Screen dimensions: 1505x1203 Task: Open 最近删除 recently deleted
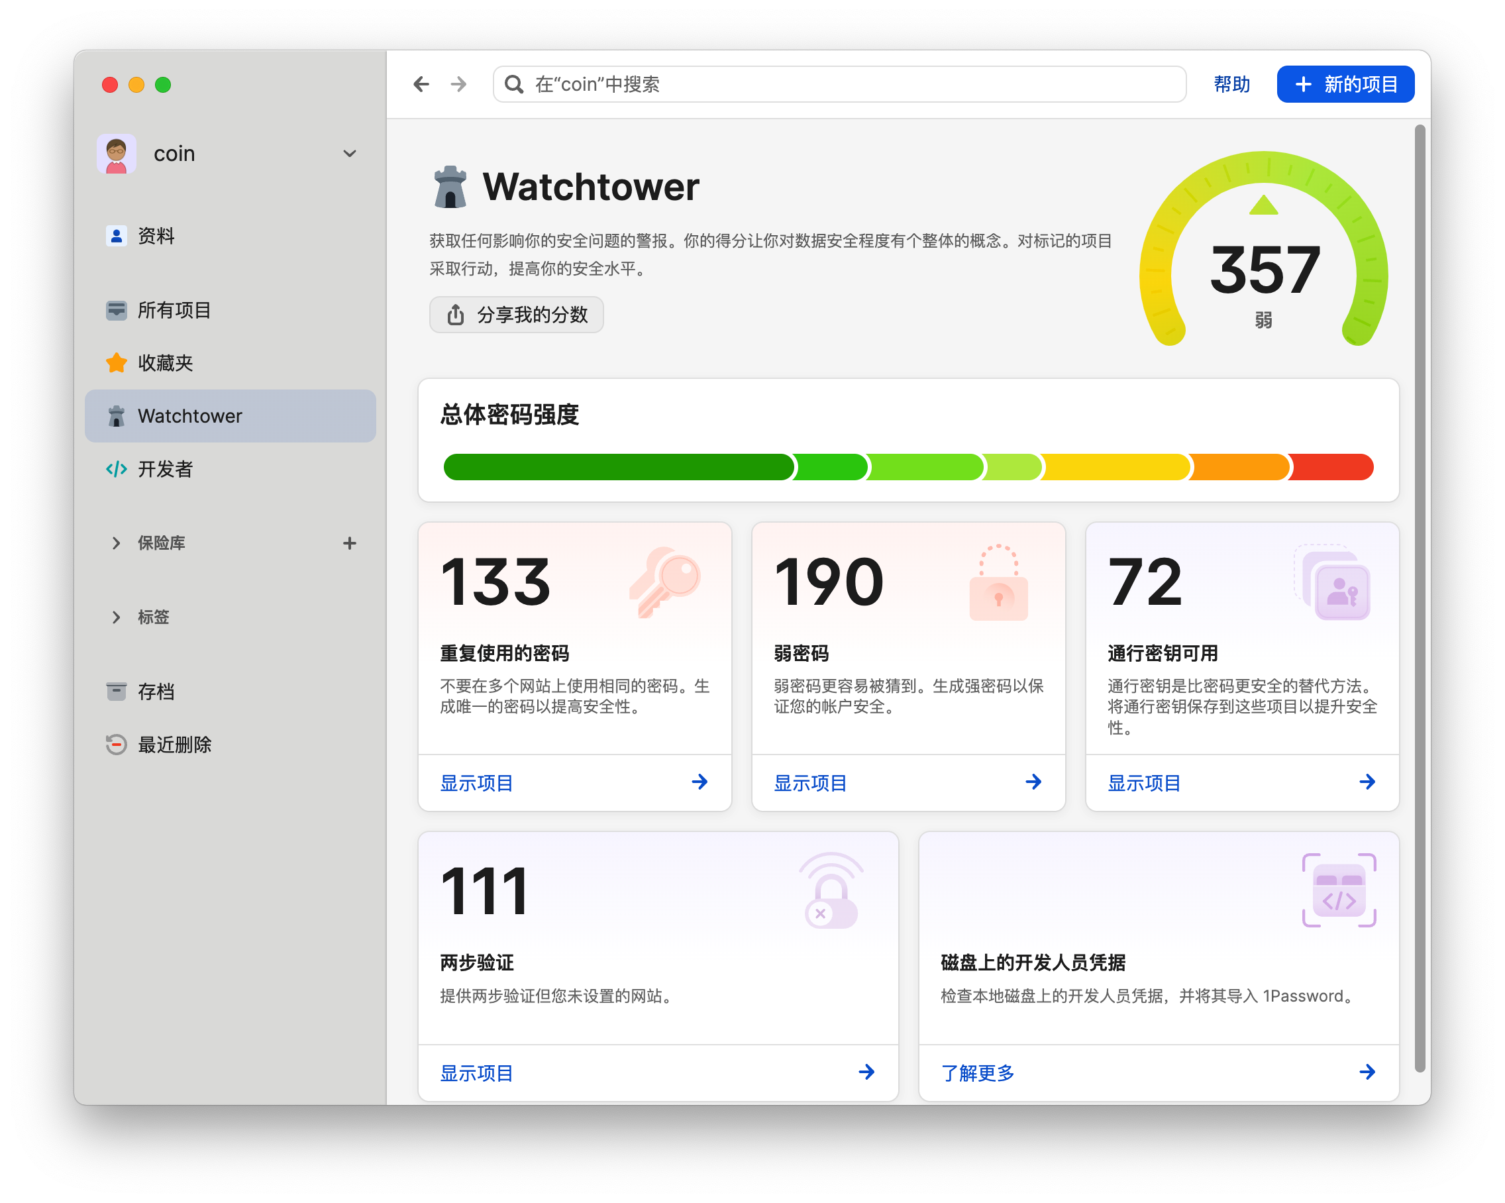(231, 745)
